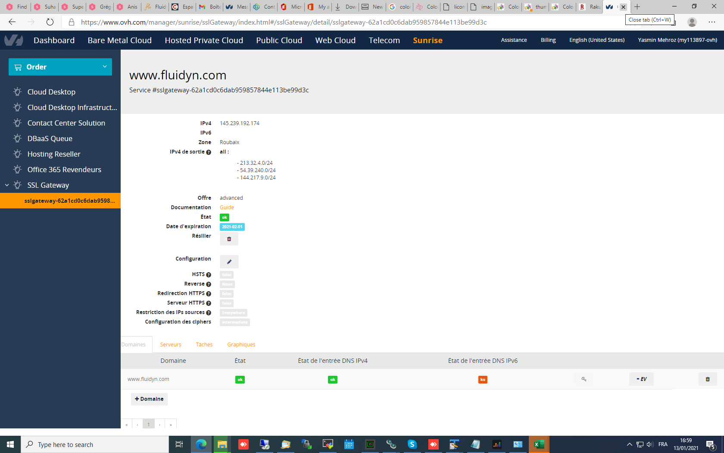Viewport: 724px width, 453px height.
Task: Click the Résilier trash icon
Action: click(229, 239)
